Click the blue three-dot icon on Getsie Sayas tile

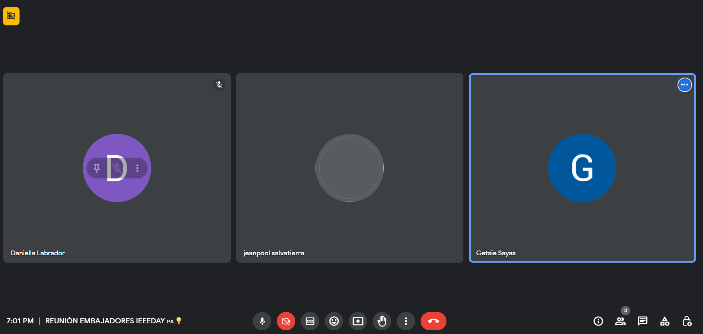pos(685,85)
